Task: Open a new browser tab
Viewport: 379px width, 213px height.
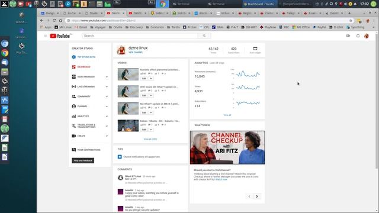Action: (349, 13)
